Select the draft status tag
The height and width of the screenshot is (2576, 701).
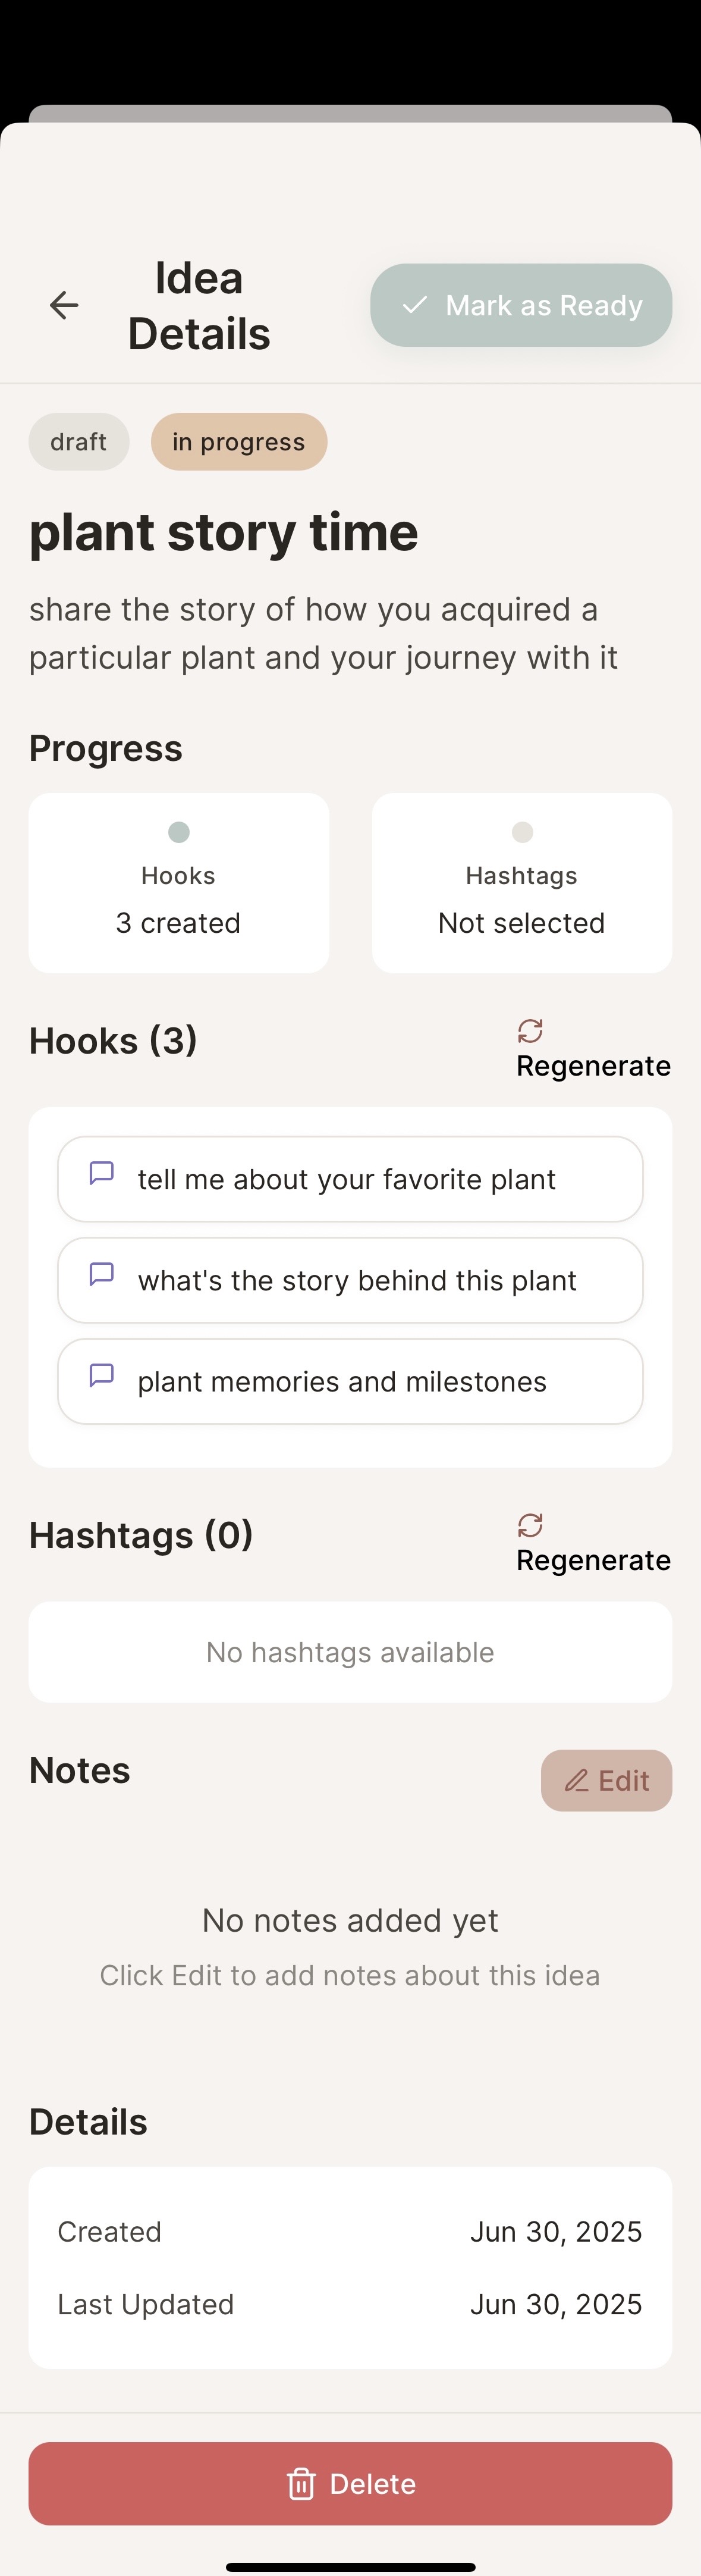pyautogui.click(x=78, y=442)
